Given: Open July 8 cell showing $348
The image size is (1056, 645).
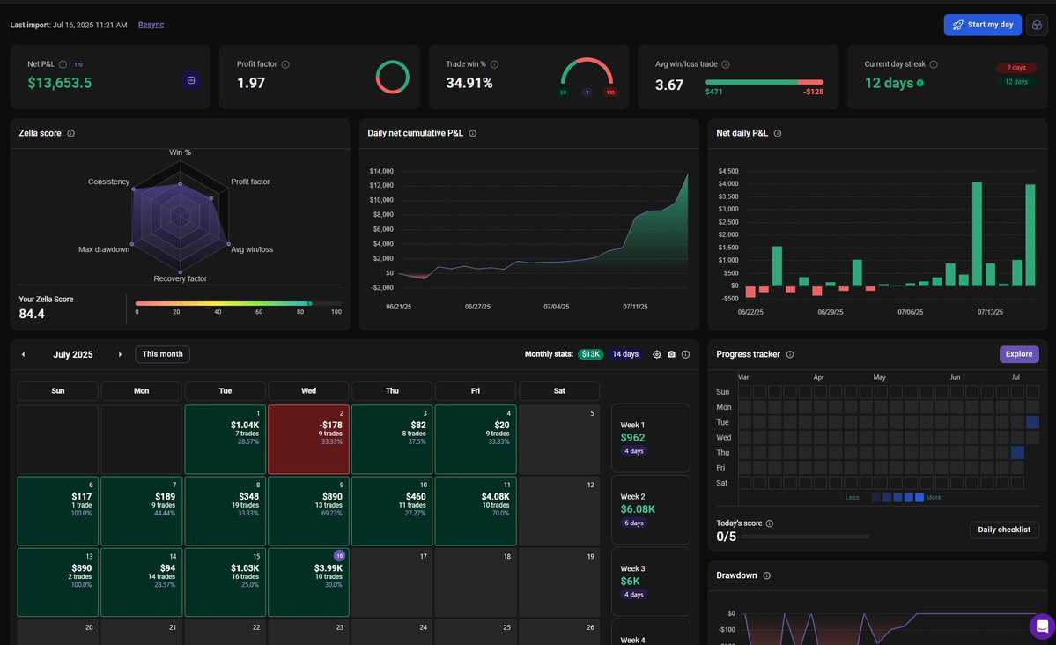Looking at the screenshot, I should (225, 511).
